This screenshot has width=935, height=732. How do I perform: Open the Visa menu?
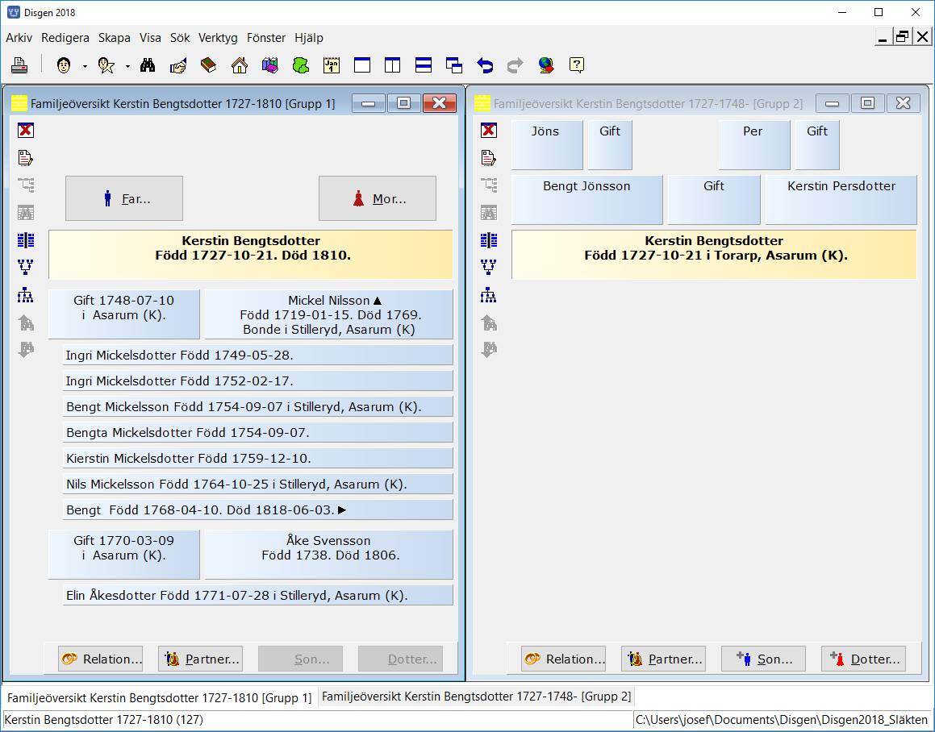(x=150, y=38)
